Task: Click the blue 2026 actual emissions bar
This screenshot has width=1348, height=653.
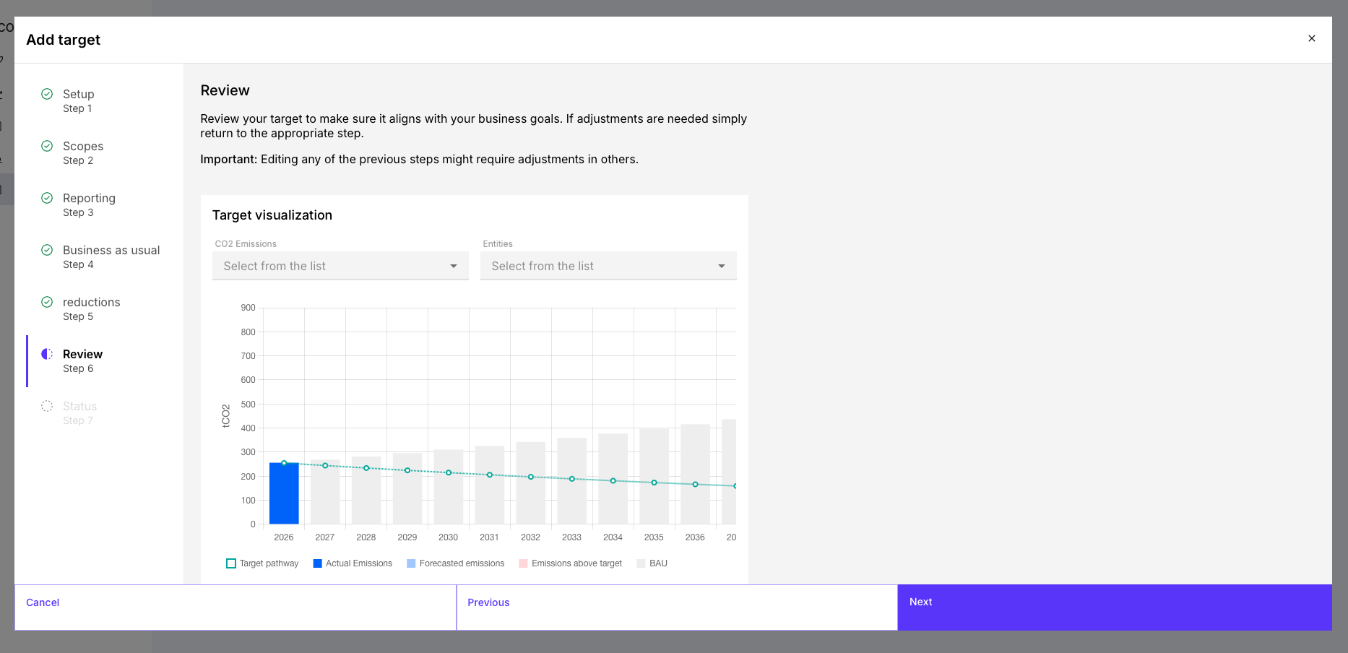Action: 284,493
